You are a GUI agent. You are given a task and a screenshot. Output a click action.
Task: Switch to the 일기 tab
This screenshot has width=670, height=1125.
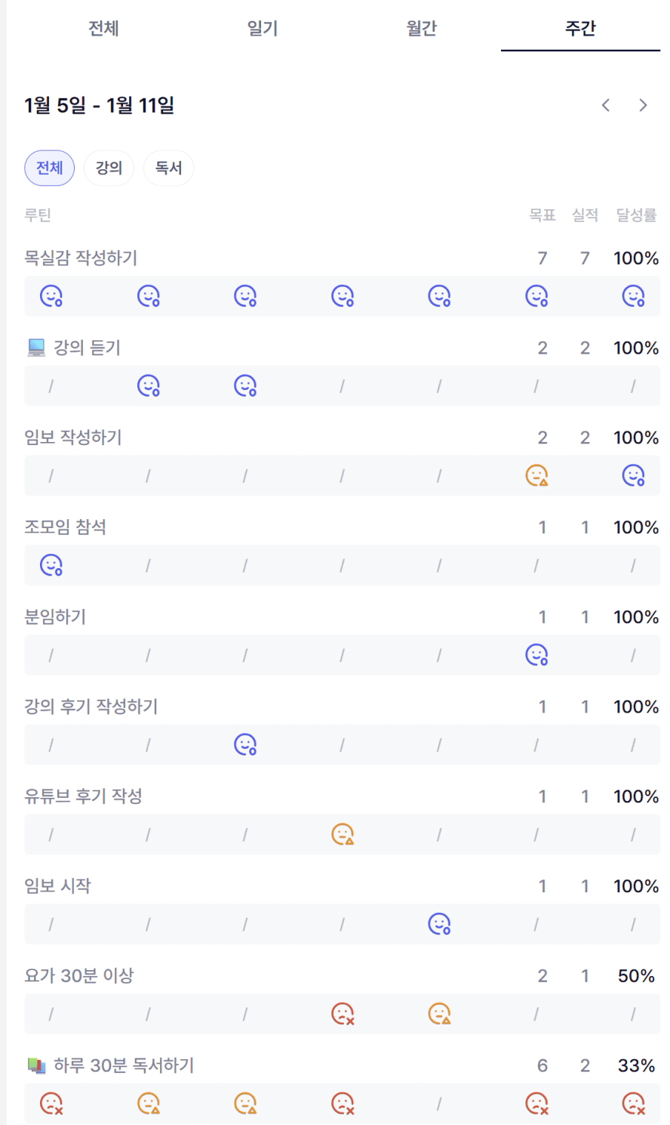click(x=263, y=29)
